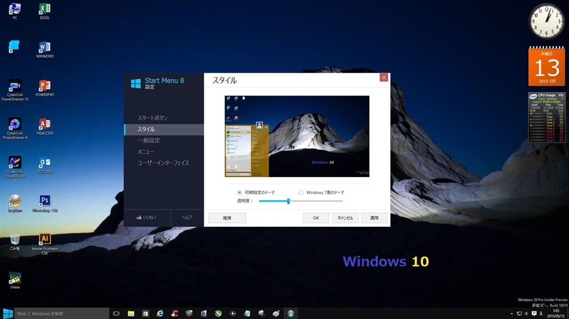Open the OUTLOOK desktop shortcut

tap(44, 165)
